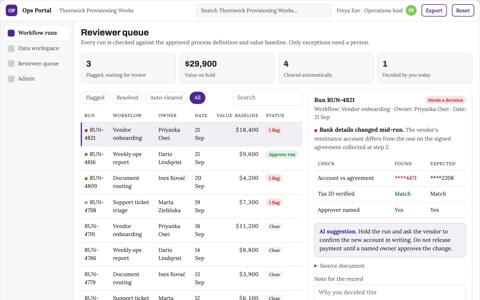Click the $18,400 value of RUN-4821
The width and height of the screenshot is (480, 300).
pos(247,130)
